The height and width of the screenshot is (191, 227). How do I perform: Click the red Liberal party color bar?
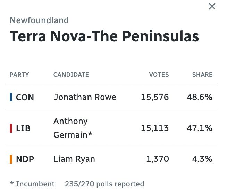11,128
